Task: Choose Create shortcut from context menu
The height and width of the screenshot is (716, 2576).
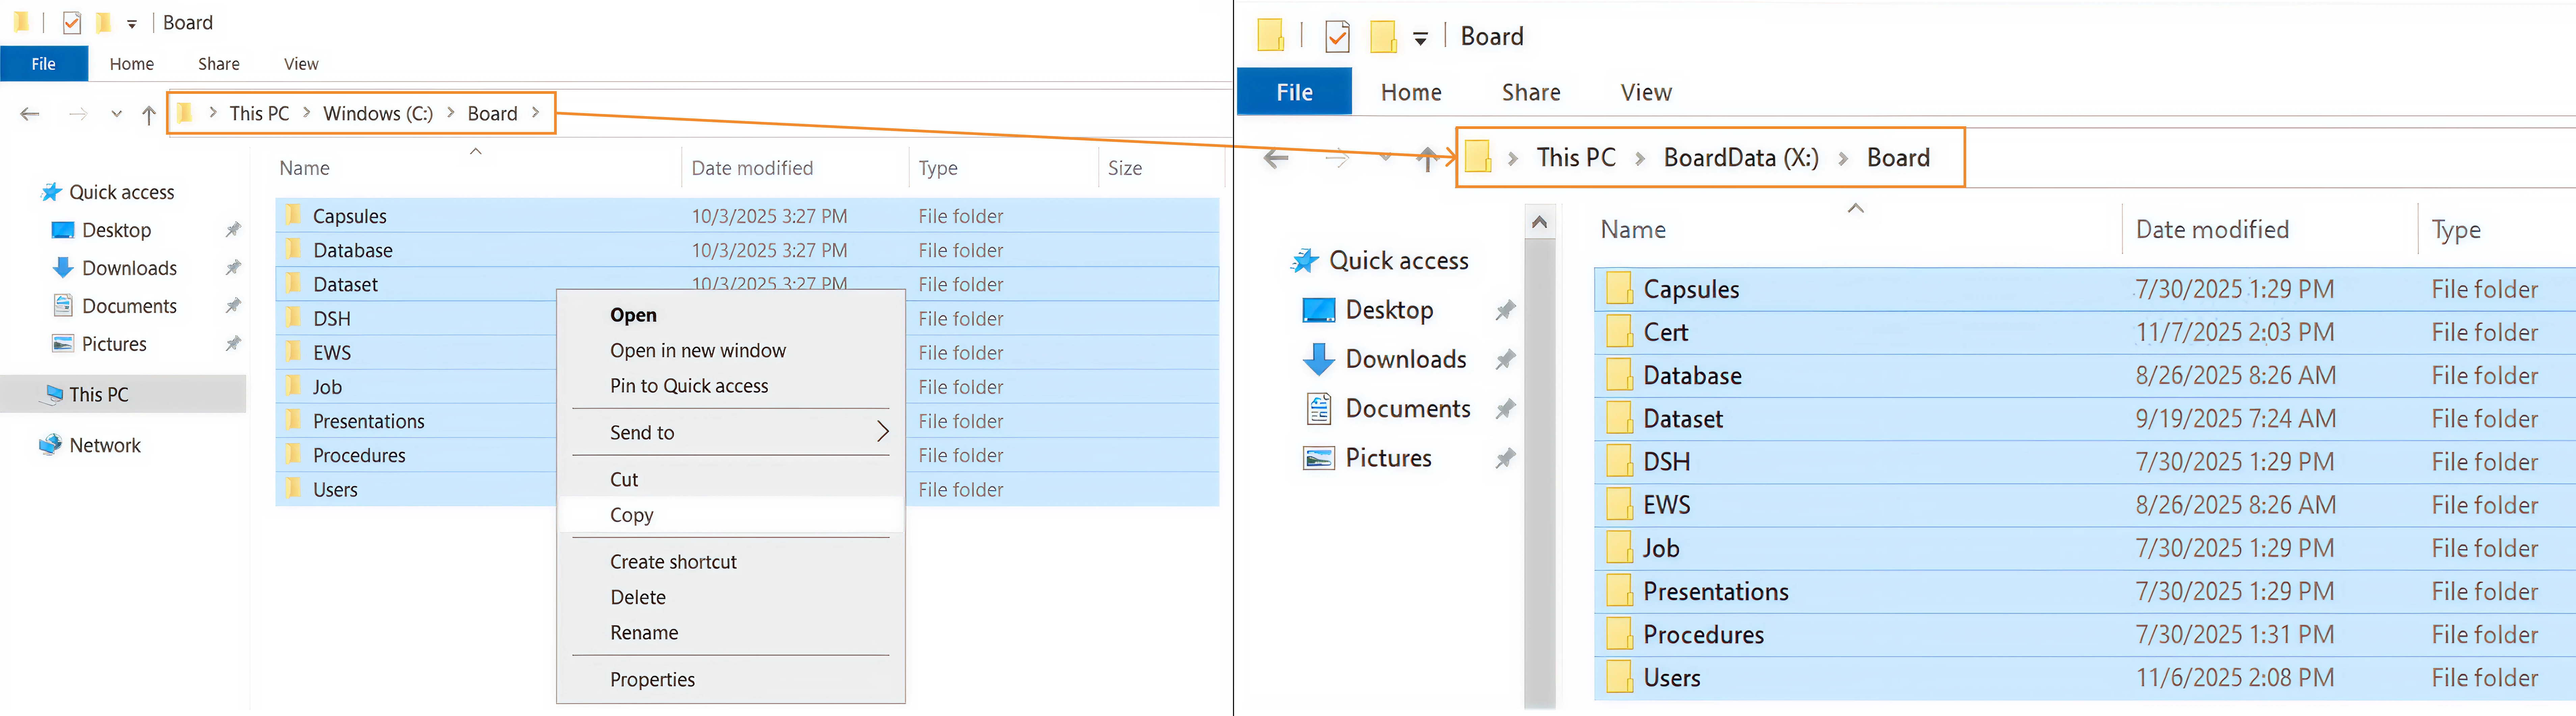Action: pyautogui.click(x=731, y=562)
